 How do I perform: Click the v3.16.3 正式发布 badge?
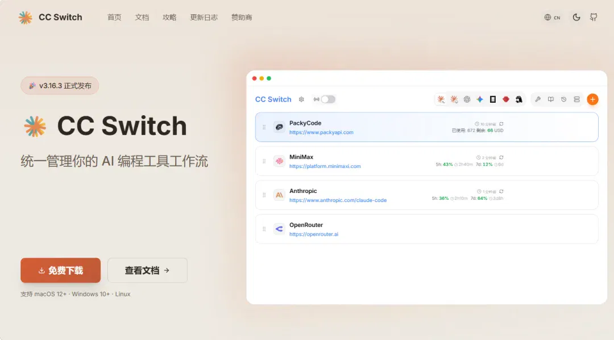60,86
